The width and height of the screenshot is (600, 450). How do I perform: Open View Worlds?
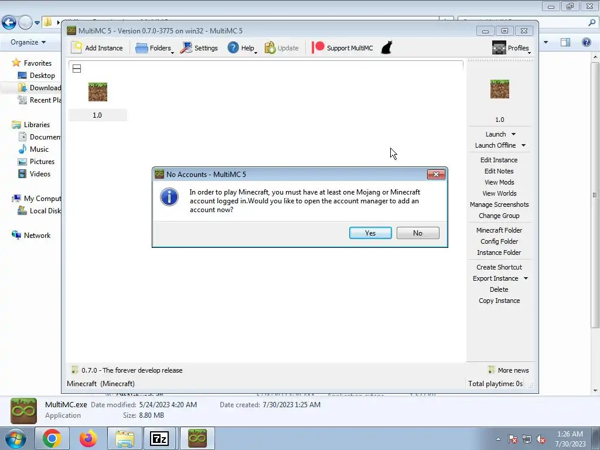[499, 193]
